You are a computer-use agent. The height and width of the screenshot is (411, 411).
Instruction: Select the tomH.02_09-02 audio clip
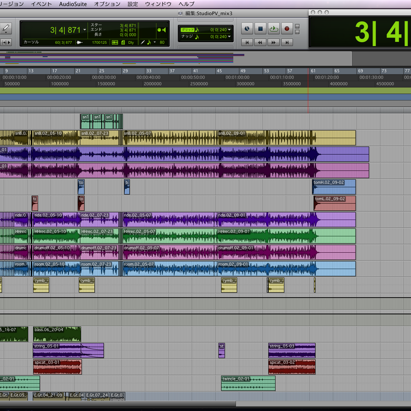click(334, 186)
